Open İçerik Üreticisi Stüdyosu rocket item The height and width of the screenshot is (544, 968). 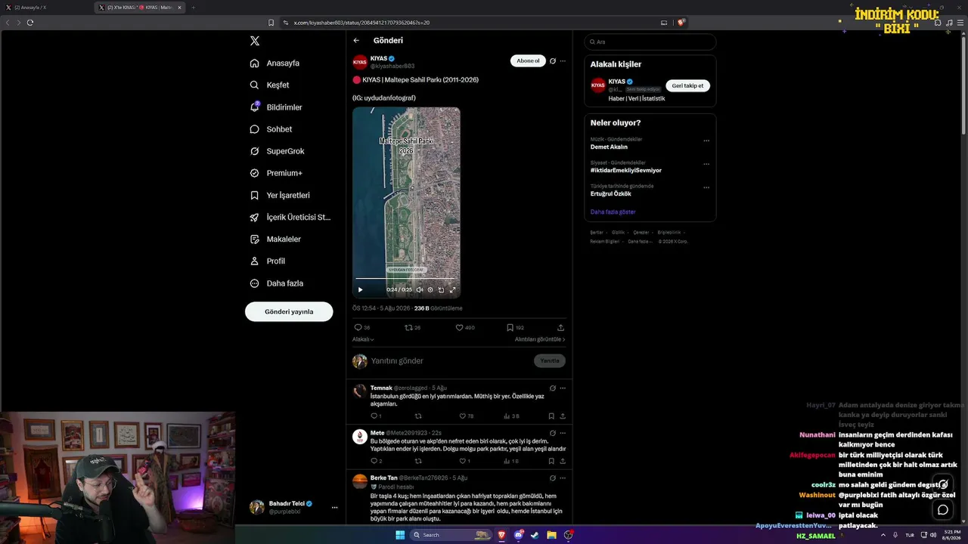pyautogui.click(x=290, y=217)
